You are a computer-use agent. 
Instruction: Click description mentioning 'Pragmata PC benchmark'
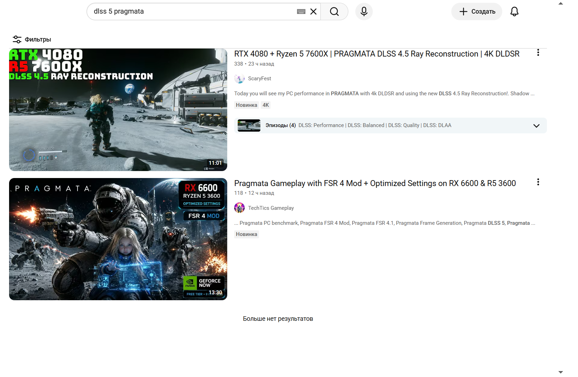tap(385, 223)
